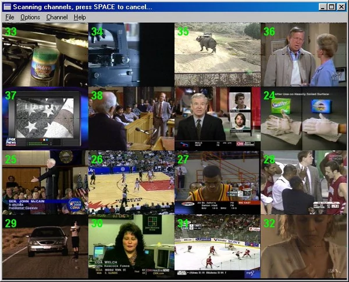The image size is (349, 282).
Task: Click the title bar text 'Scanning channels'
Action: [42, 7]
